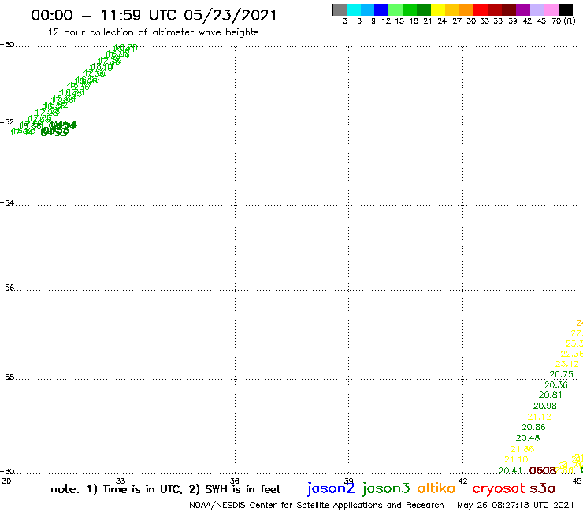Click the yellow value 21.12

pos(540,417)
